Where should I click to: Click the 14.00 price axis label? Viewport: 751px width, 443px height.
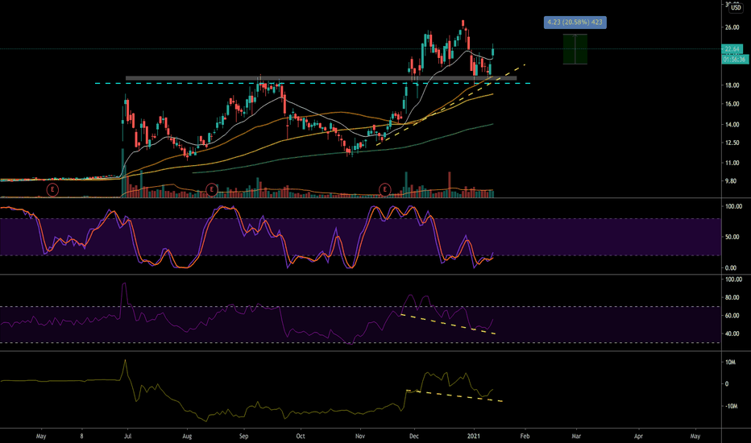click(x=732, y=125)
